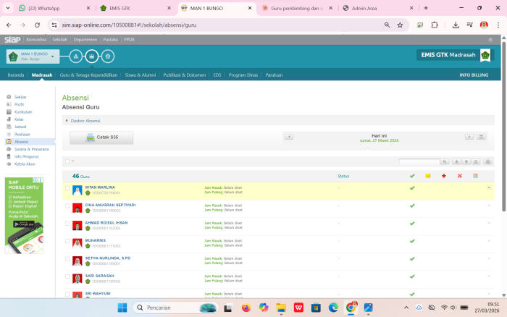Collapse the Dasbor Absensi breadcrumb arrow
Viewport: 507px width, 317px height.
[x=67, y=120]
